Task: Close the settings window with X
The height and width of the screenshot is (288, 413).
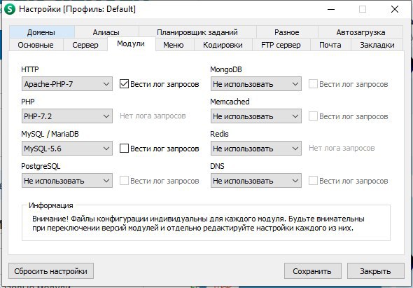Action: [x=395, y=9]
